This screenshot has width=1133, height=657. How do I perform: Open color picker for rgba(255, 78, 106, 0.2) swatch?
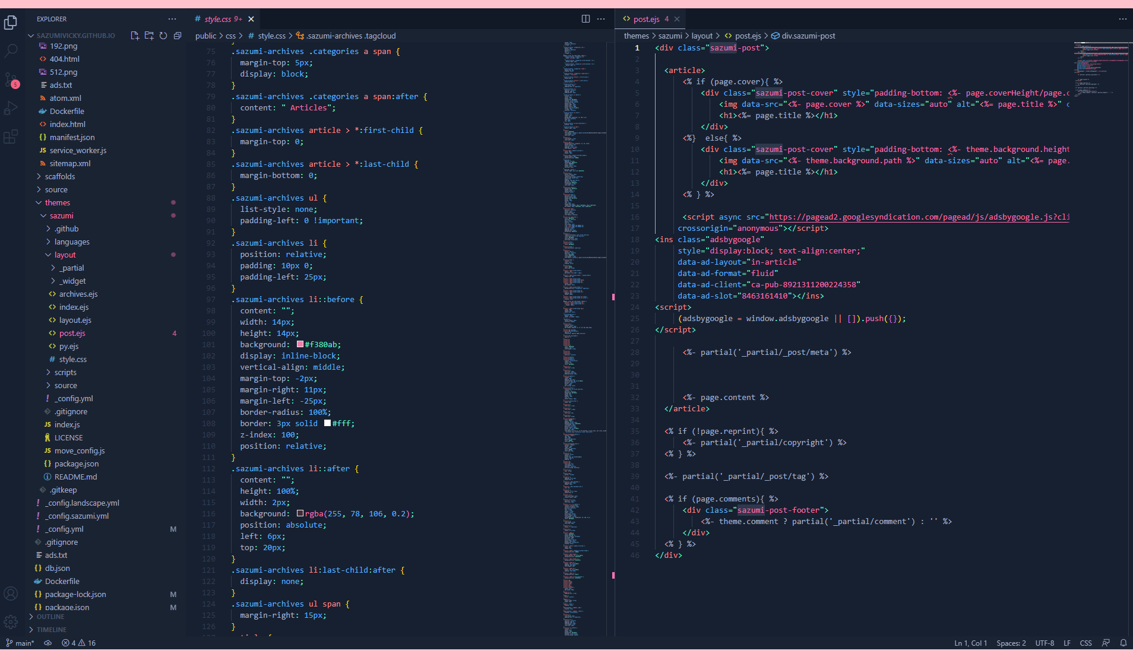tap(300, 513)
